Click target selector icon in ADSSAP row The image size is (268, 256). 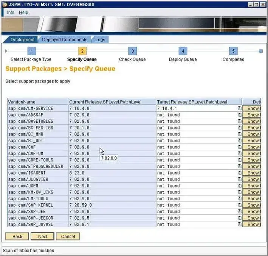point(240,115)
